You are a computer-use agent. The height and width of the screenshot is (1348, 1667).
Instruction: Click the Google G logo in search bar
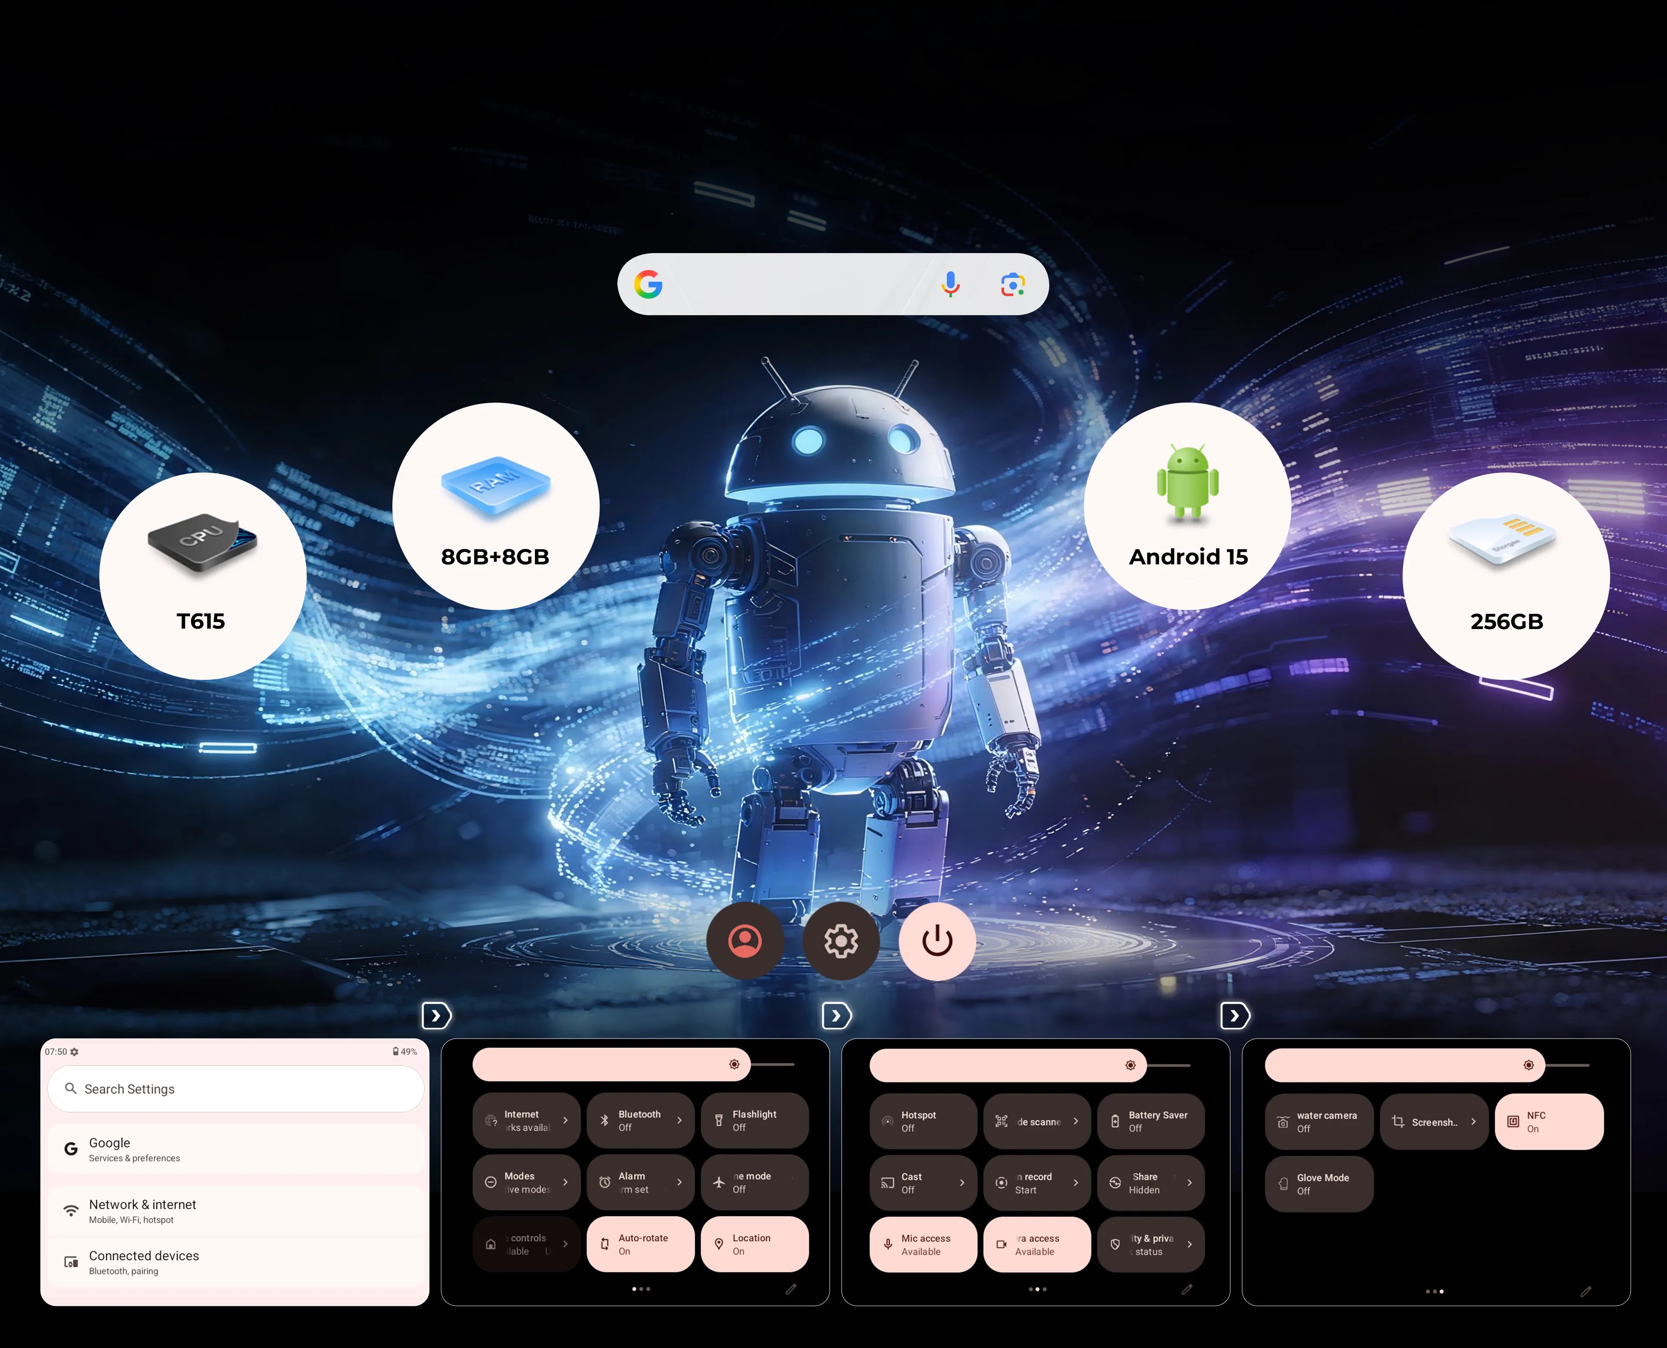pos(648,284)
